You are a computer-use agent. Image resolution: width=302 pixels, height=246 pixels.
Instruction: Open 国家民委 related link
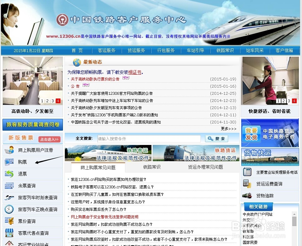click(250, 243)
